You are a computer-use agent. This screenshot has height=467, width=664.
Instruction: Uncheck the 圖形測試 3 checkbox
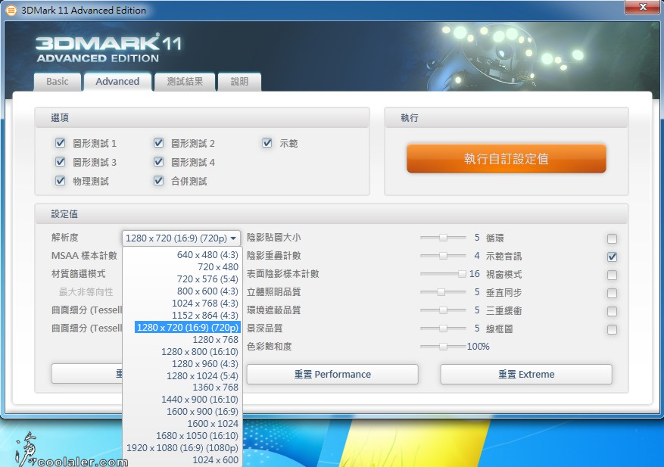pos(60,162)
